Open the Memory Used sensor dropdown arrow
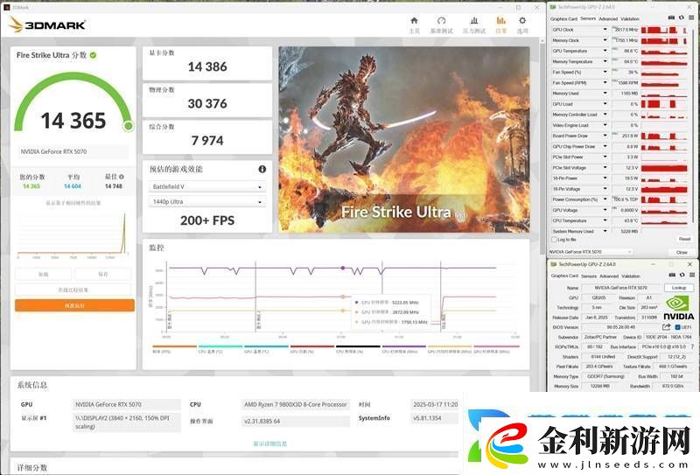 pos(605,94)
